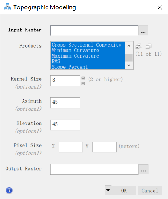Click the Cancel button

tap(150, 191)
